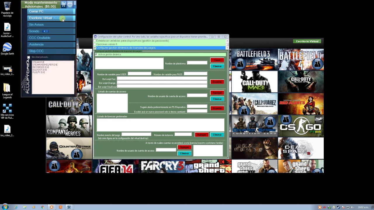The height and width of the screenshot is (210, 374).
Task: Click the Número de instancia field
Action: 183,134
